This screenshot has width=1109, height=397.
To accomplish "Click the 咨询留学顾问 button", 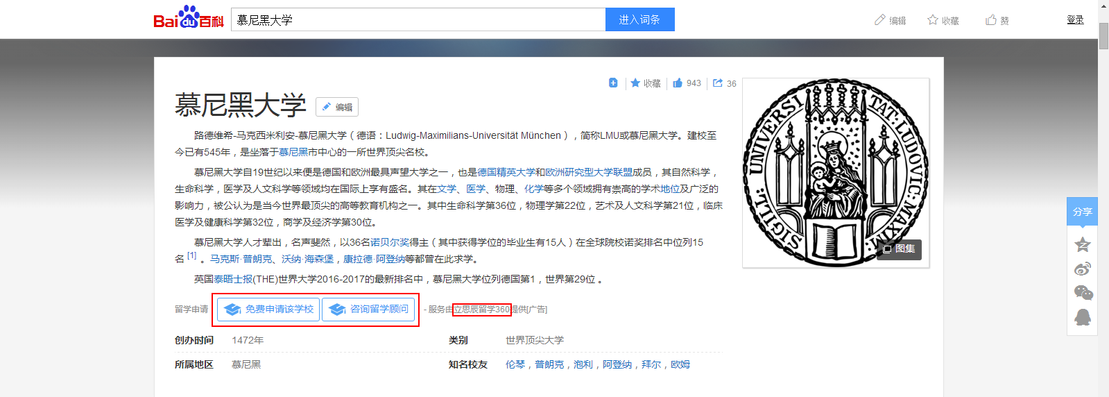I will point(368,310).
